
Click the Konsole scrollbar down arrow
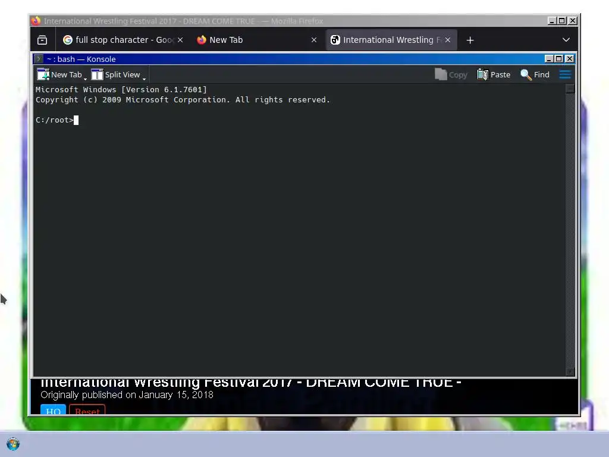click(570, 372)
